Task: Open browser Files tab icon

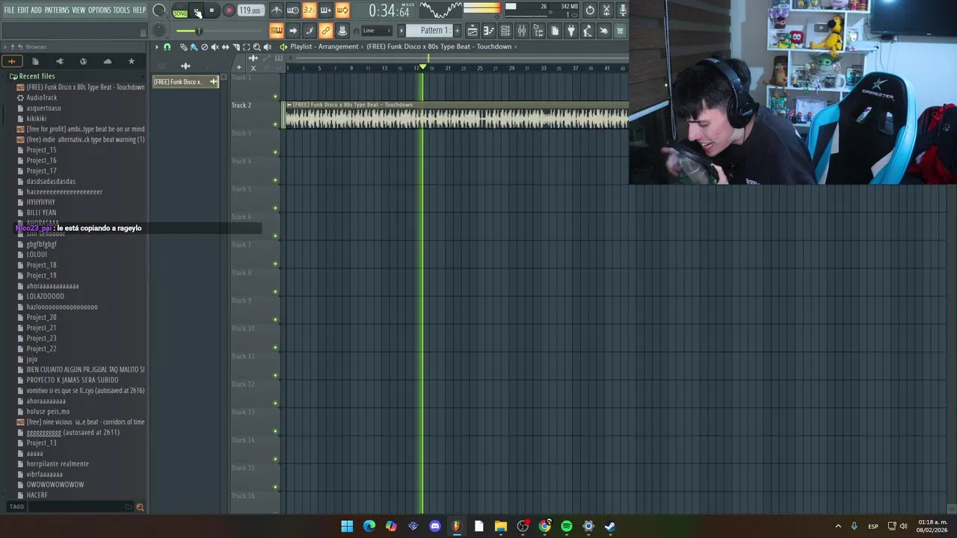Action: pos(35,61)
